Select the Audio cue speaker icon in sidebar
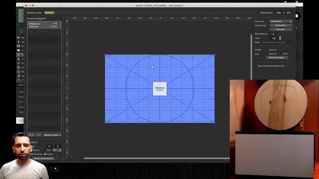 click(x=18, y=38)
